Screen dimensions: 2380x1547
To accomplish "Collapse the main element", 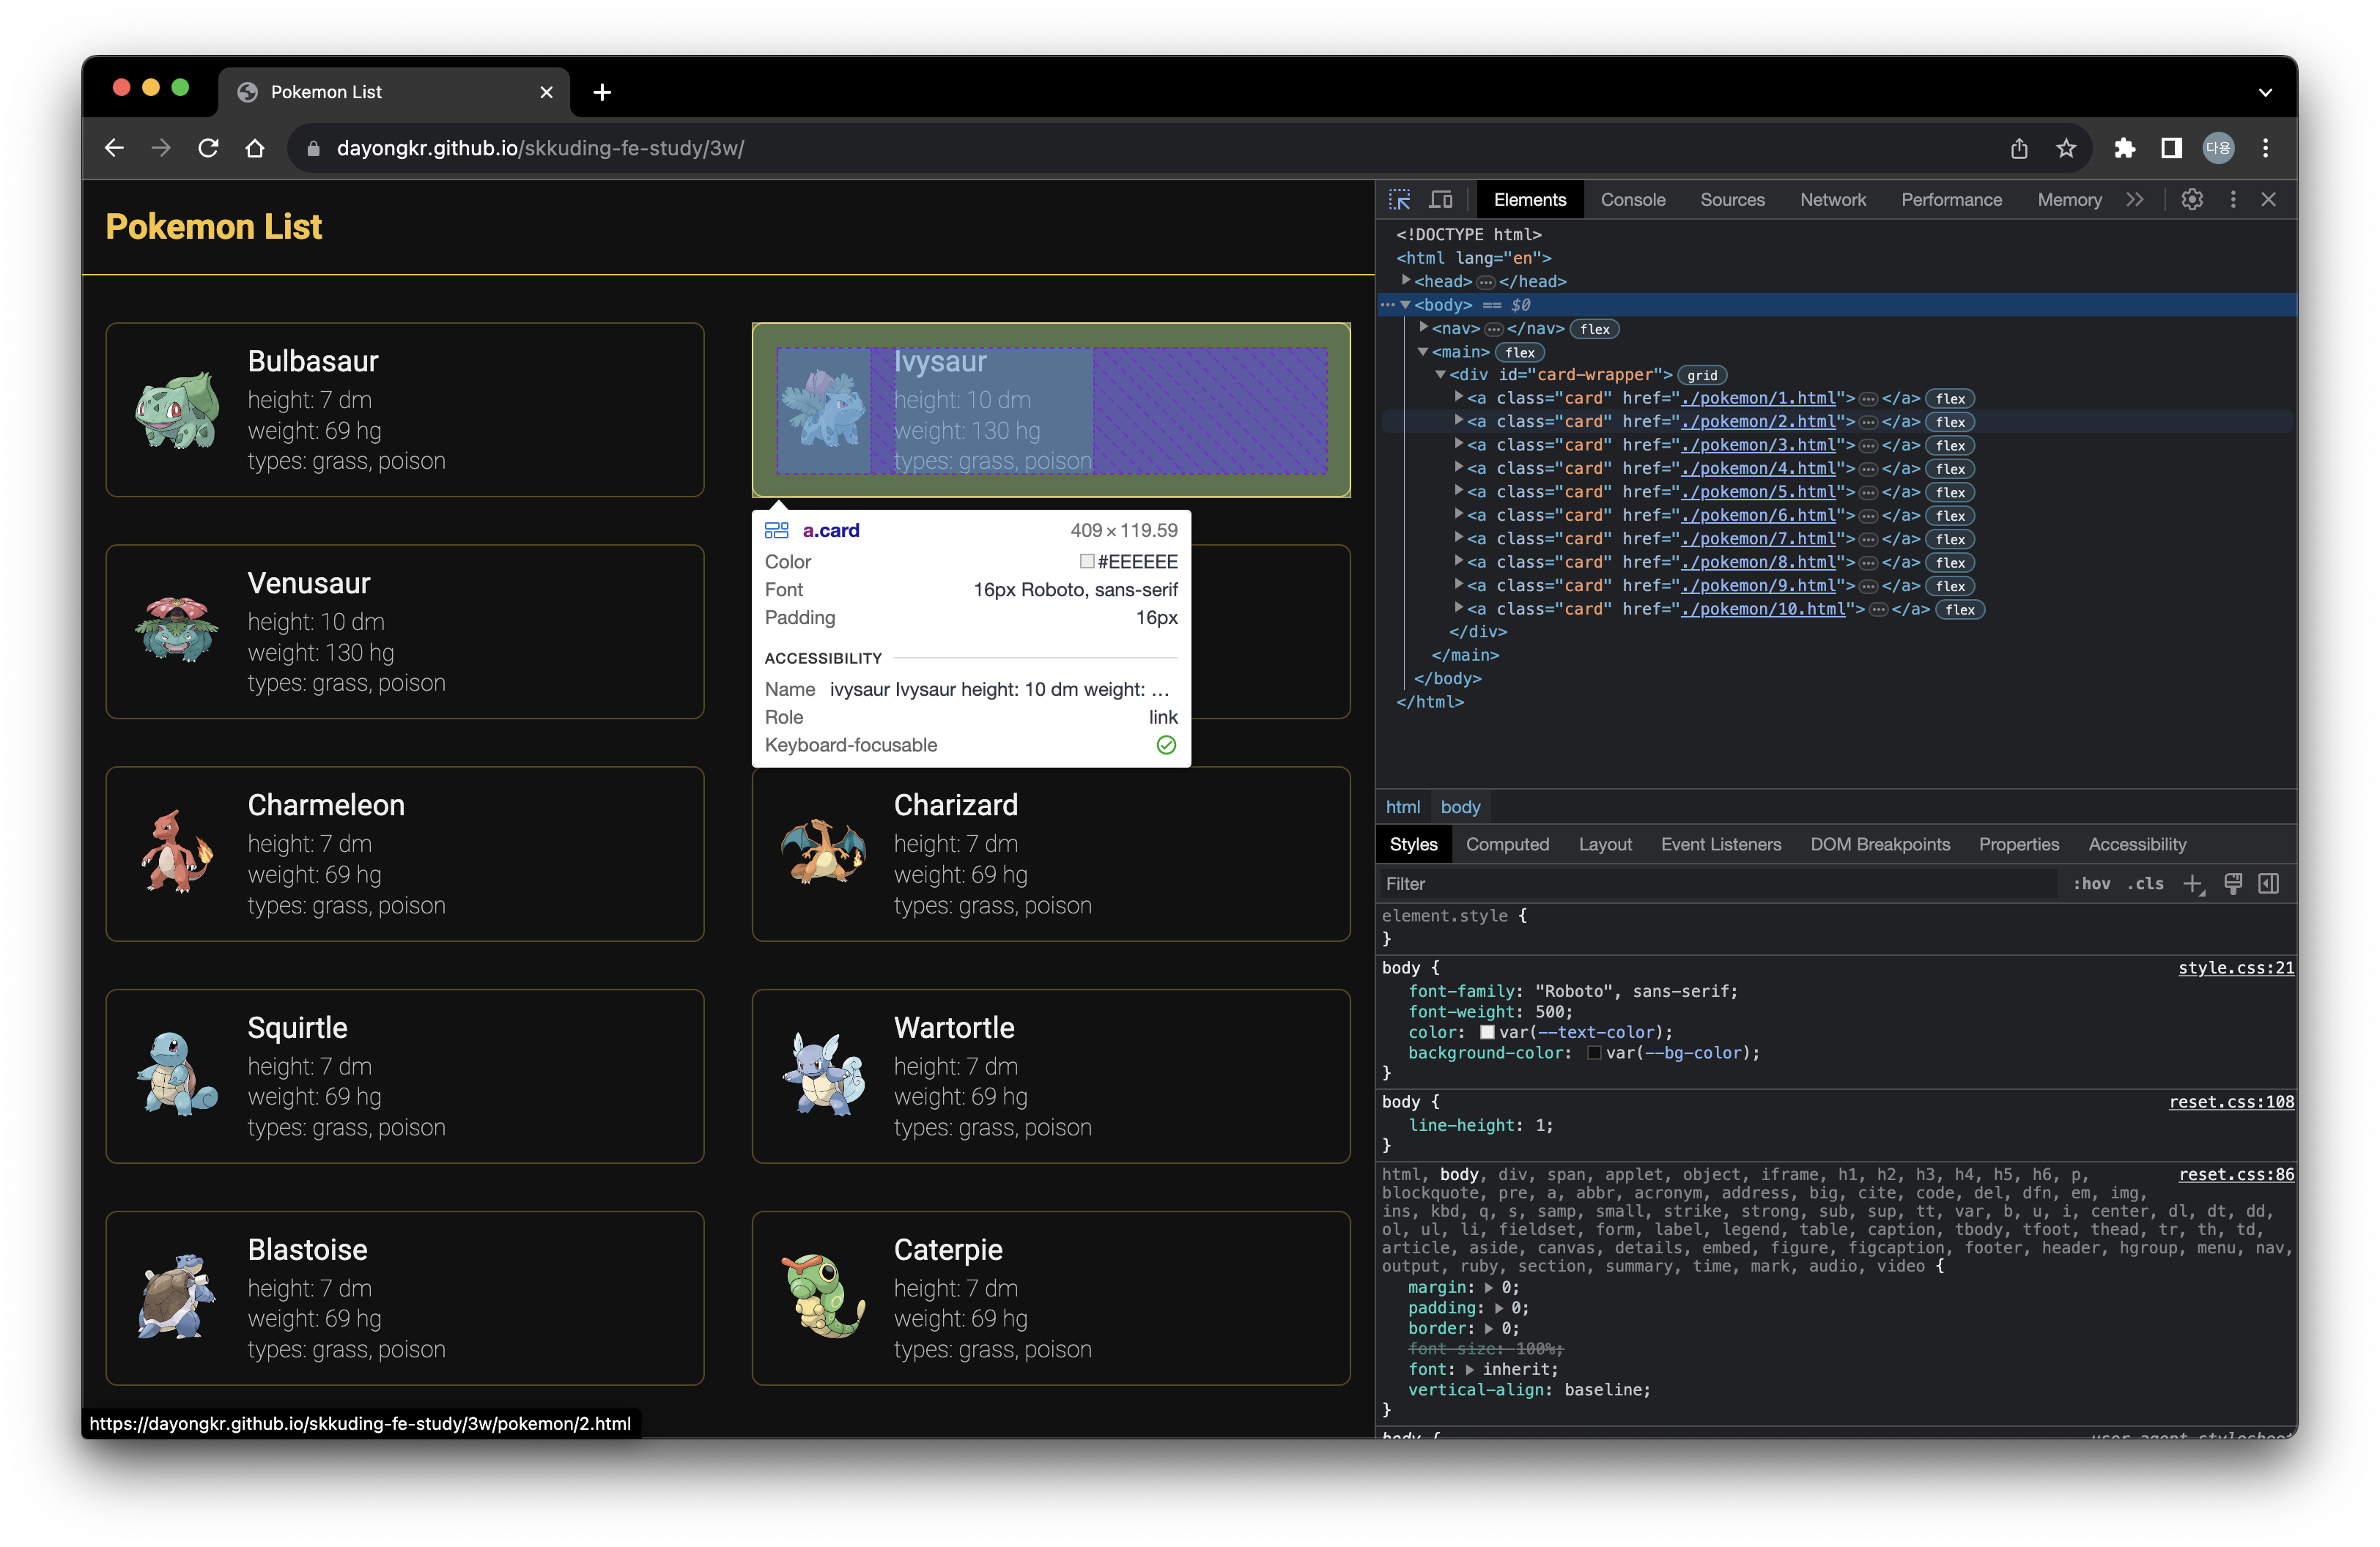I will [x=1423, y=352].
